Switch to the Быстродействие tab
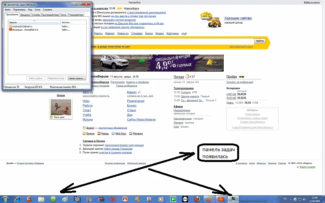The image size is (325, 203). point(51,15)
